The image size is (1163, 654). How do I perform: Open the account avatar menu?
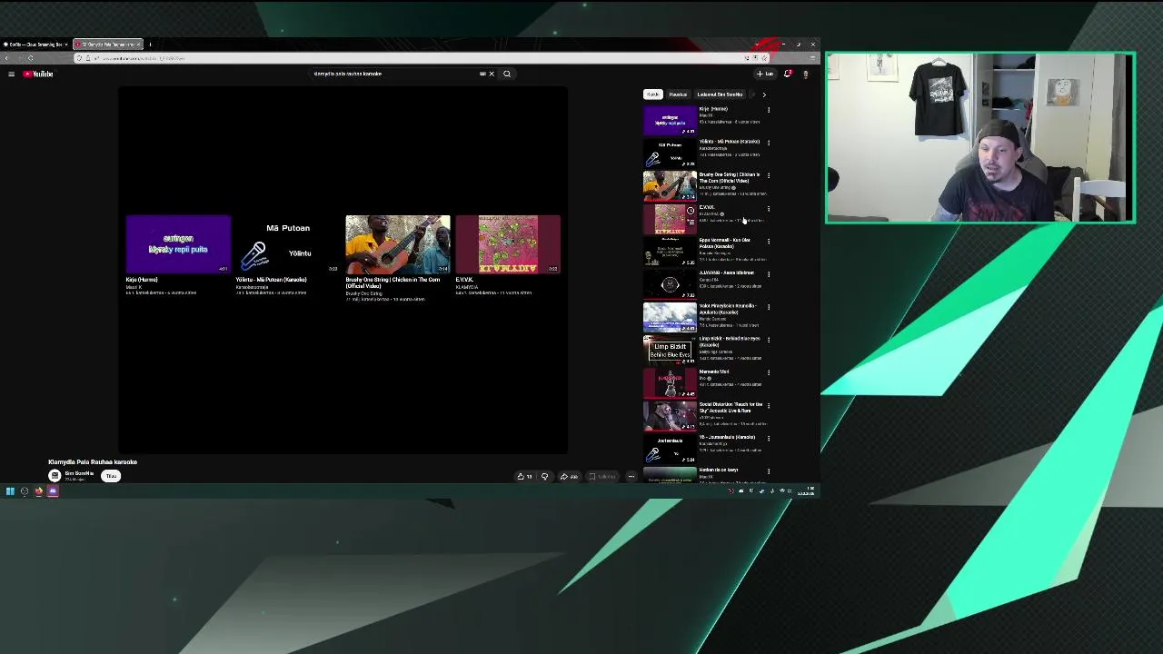click(x=805, y=74)
